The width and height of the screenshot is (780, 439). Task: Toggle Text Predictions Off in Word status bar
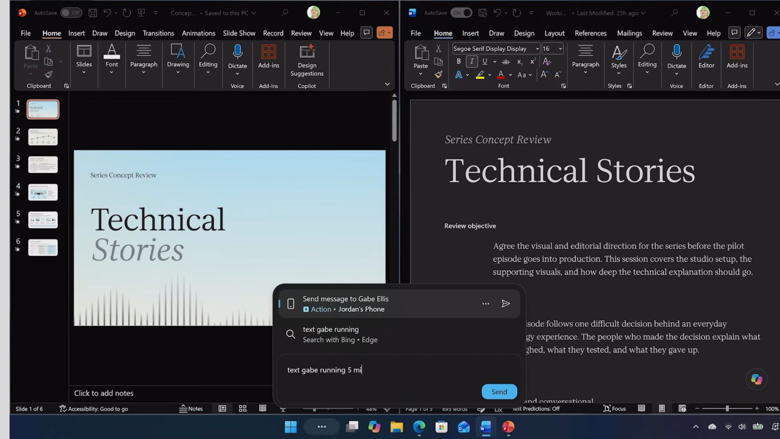536,409
